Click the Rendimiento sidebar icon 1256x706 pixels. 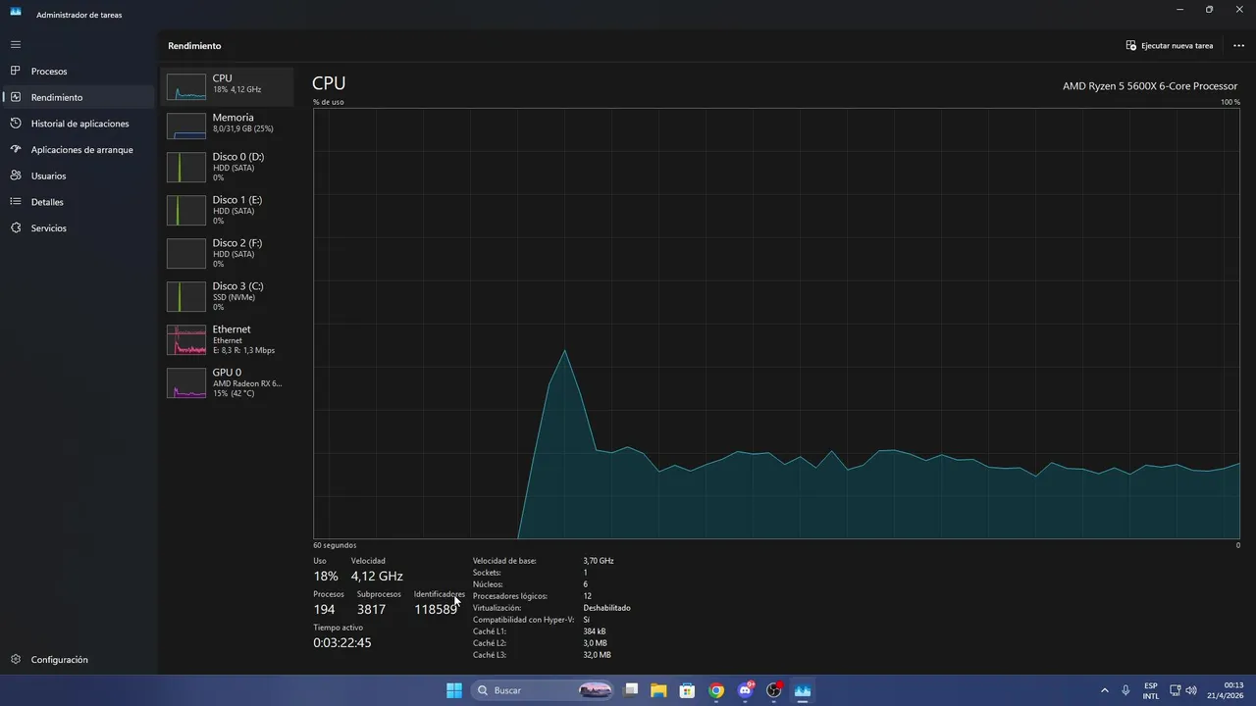coord(16,97)
